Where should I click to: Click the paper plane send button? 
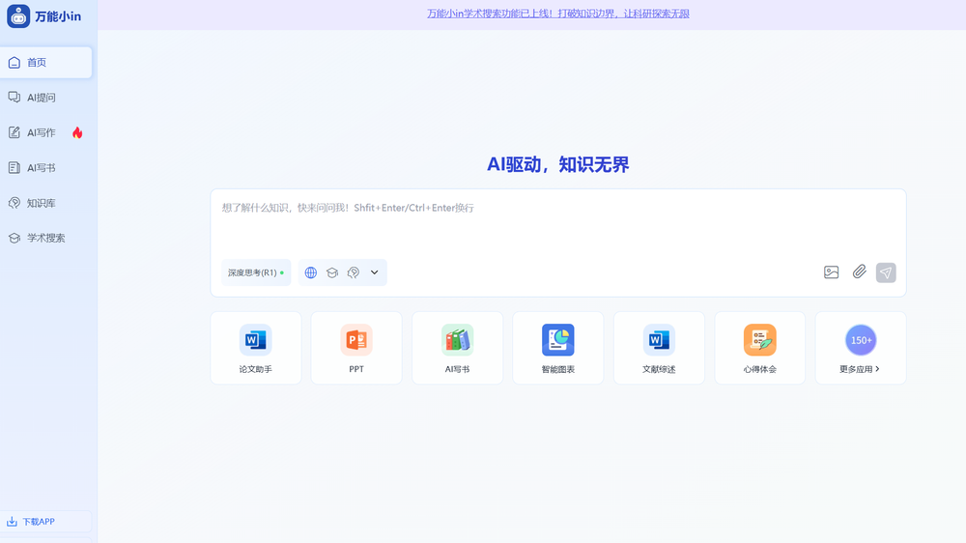(886, 272)
